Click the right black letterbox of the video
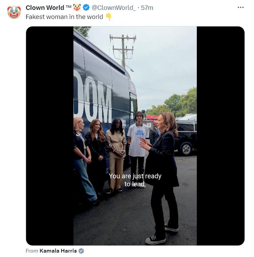Viewport: 254px width, 257px height. pos(221,136)
